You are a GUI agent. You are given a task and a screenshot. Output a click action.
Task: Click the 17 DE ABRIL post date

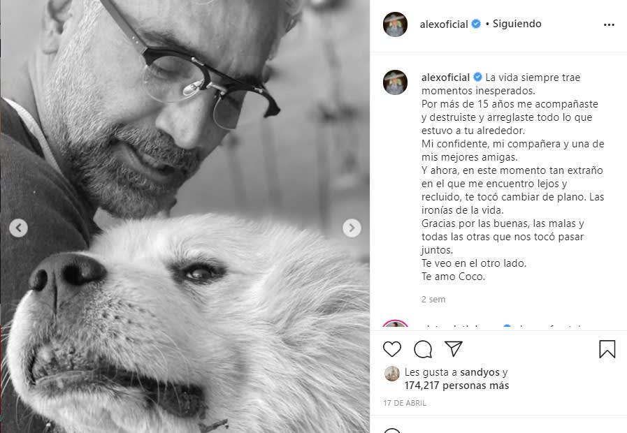click(x=405, y=403)
